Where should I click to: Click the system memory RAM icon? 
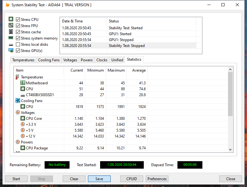pyautogui.click(x=11, y=38)
